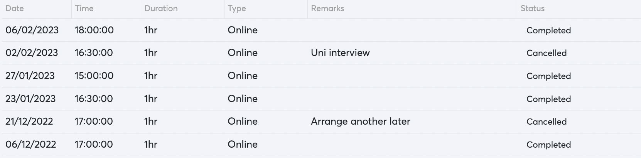Click the 15:00:00 time cell

click(x=94, y=76)
